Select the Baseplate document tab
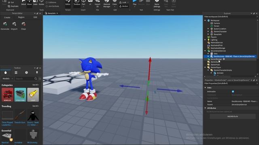Viewport: 259px width, 145px height. [51, 13]
